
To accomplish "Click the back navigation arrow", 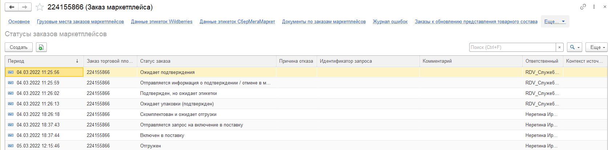I will [x=12, y=7].
